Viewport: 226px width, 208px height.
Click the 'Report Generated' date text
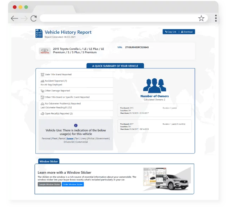coord(60,37)
